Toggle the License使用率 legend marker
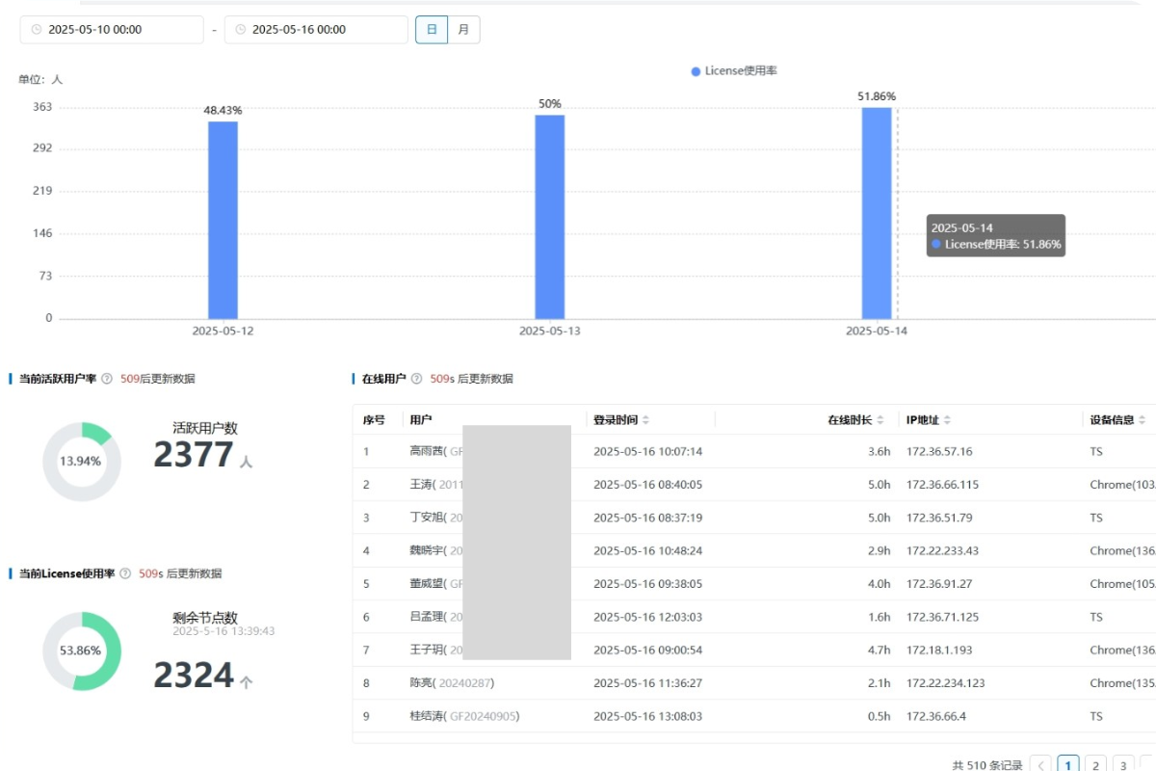 696,71
